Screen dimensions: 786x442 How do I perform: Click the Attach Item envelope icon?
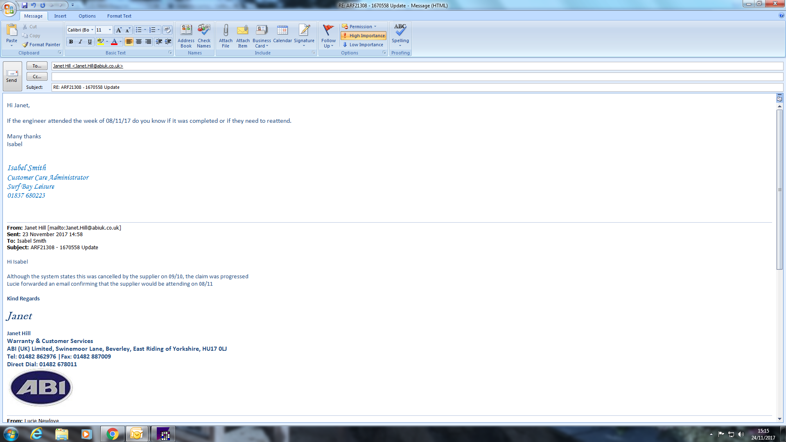pos(243,31)
